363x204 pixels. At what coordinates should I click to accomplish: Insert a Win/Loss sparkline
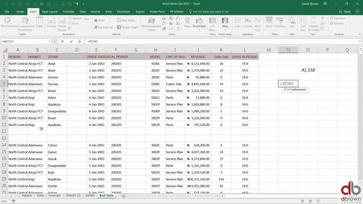258,24
